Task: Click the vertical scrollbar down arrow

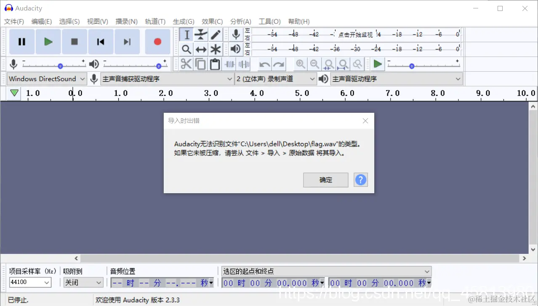Action: click(533, 250)
